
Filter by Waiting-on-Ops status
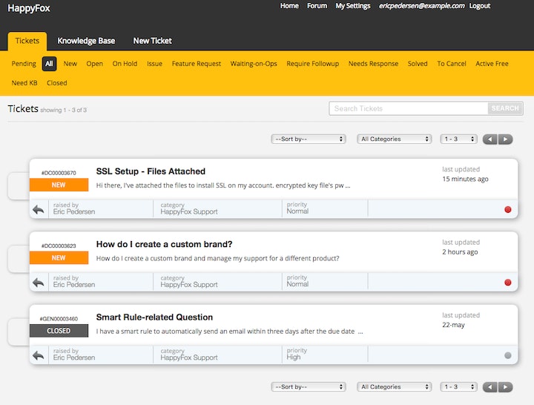[254, 64]
